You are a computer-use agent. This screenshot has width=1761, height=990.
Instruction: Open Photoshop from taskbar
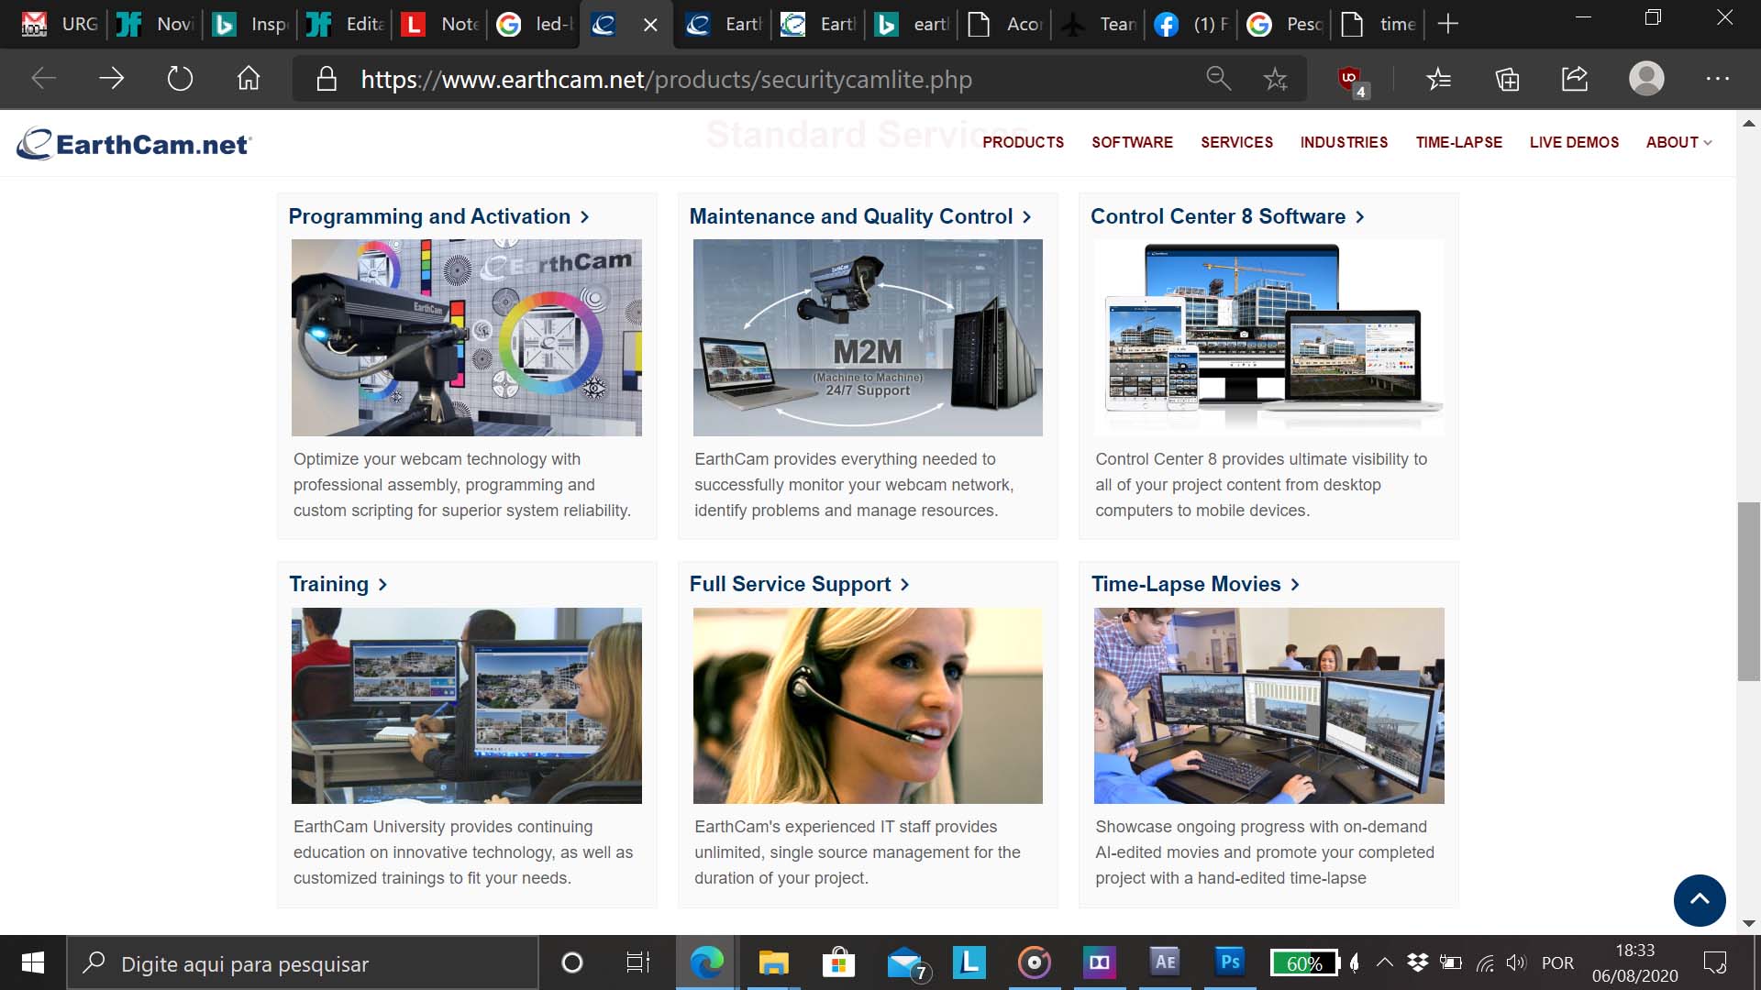[1230, 962]
